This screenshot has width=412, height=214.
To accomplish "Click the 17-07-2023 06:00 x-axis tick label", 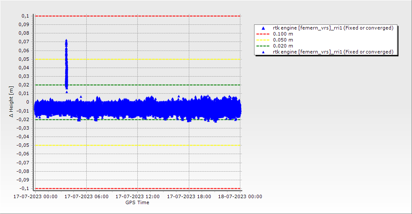I will (86, 196).
